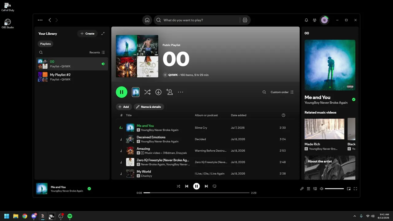Toggle shuffle in the player bar
This screenshot has width=393, height=221.
[178, 186]
